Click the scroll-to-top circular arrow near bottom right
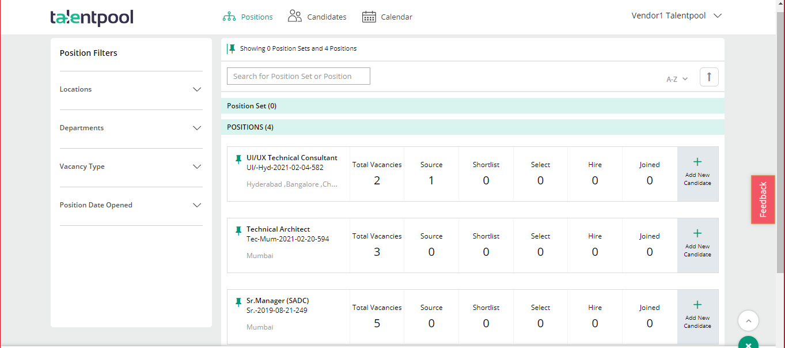The width and height of the screenshot is (785, 348). point(748,321)
